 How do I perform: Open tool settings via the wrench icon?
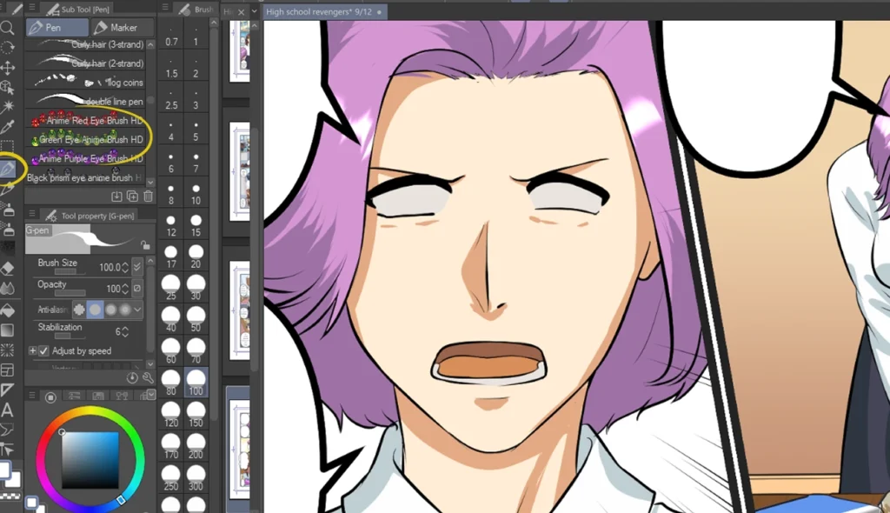(x=146, y=376)
